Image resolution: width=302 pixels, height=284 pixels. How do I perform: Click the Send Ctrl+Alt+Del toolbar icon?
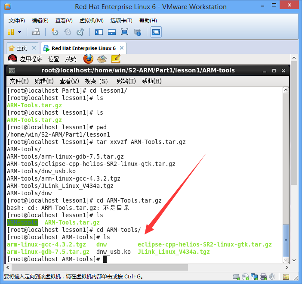pos(36,32)
